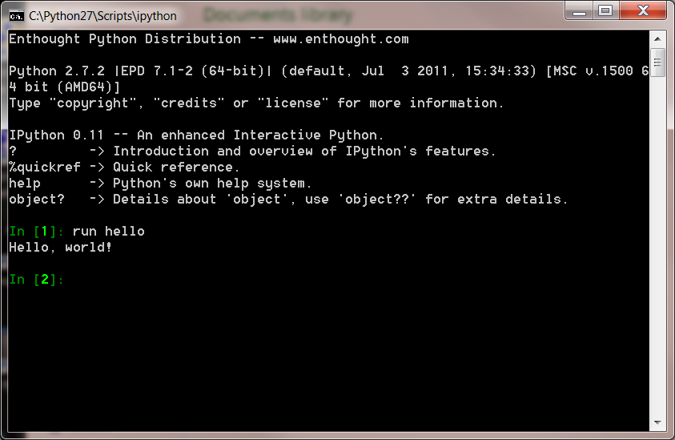Select the vertical scrollbar thumb
Image resolution: width=675 pixels, height=440 pixels.
coord(657,63)
